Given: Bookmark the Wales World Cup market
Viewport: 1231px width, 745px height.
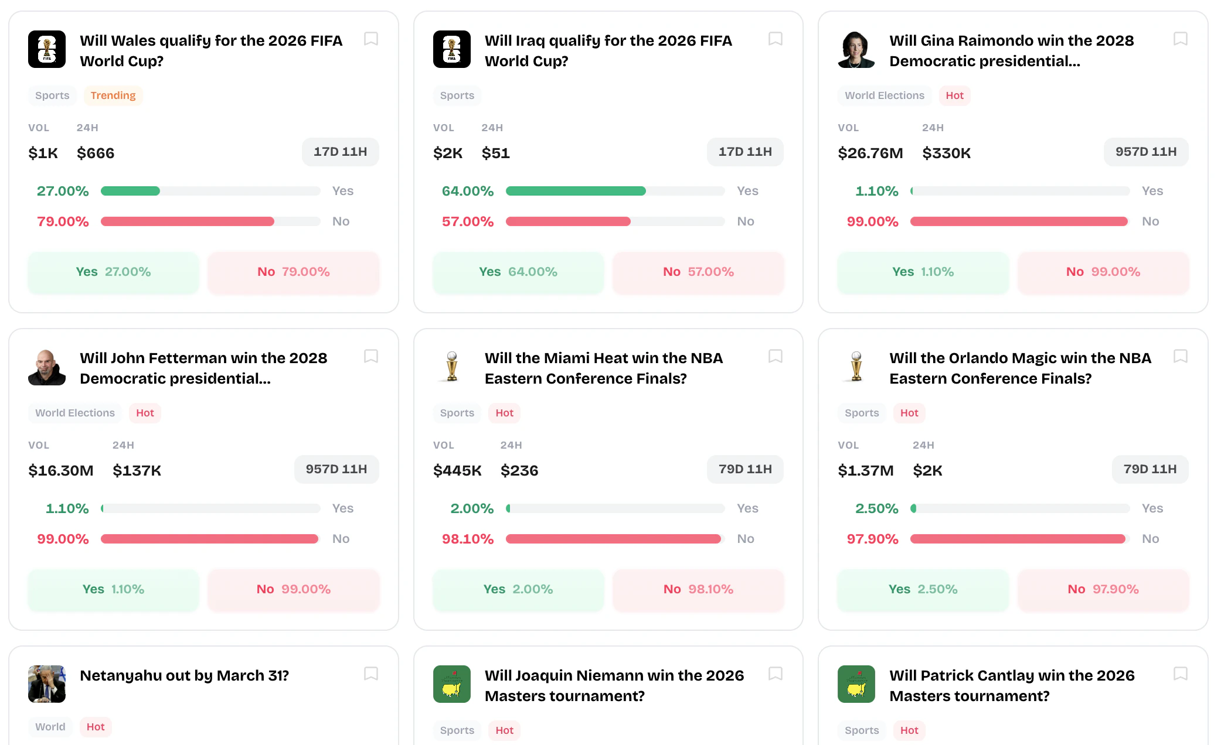Looking at the screenshot, I should tap(371, 39).
